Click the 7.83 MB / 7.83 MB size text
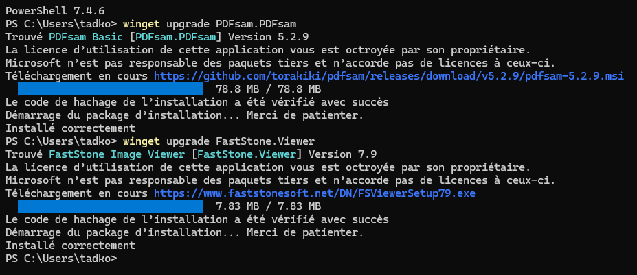 (268, 206)
